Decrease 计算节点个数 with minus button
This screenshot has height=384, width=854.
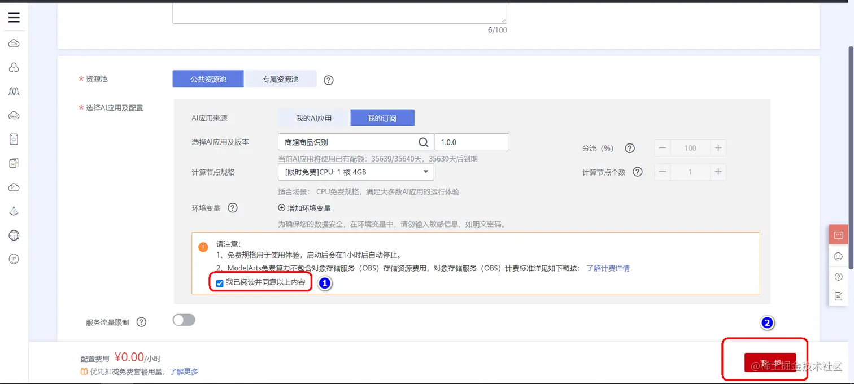[663, 172]
